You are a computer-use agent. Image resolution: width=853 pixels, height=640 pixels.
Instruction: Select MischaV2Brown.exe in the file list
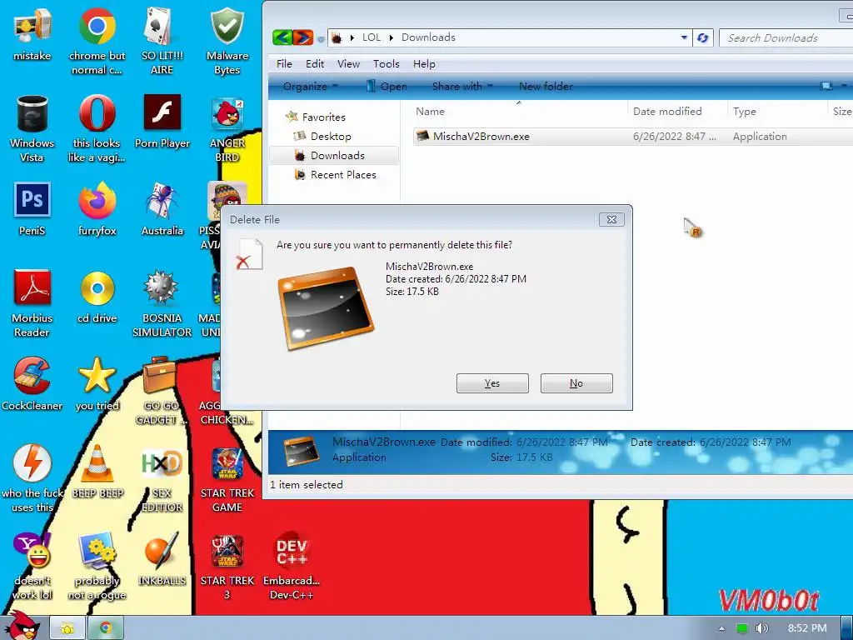click(631, 136)
